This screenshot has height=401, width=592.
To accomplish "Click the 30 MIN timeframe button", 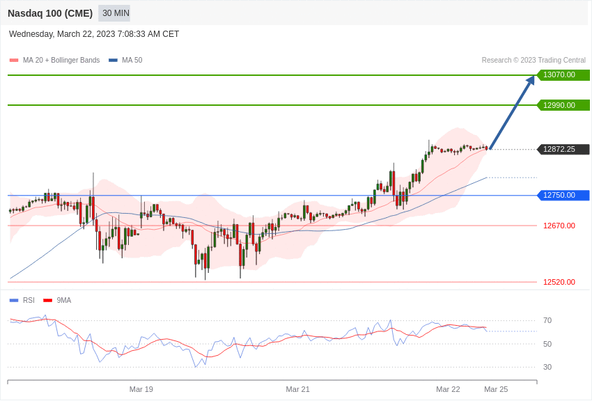I will point(114,13).
